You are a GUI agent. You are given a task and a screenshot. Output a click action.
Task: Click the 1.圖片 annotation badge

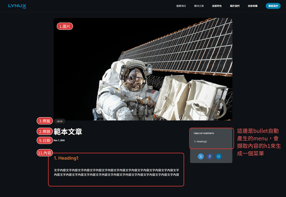[x=65, y=26]
